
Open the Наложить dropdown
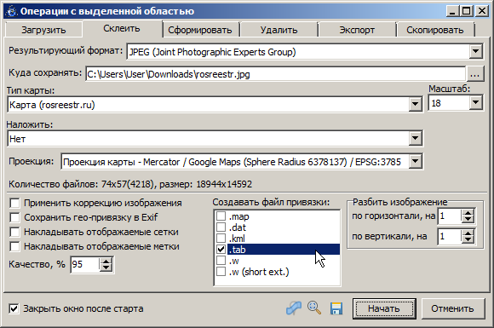click(416, 138)
